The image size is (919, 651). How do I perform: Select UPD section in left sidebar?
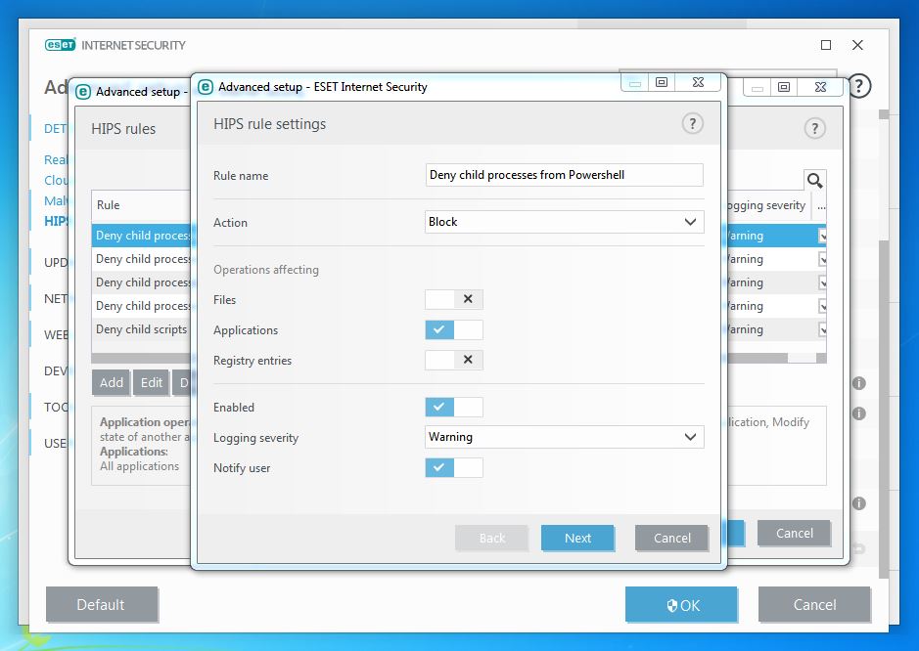click(56, 262)
